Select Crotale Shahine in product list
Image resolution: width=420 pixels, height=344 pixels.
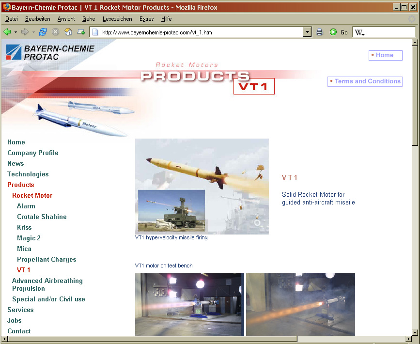(x=42, y=217)
